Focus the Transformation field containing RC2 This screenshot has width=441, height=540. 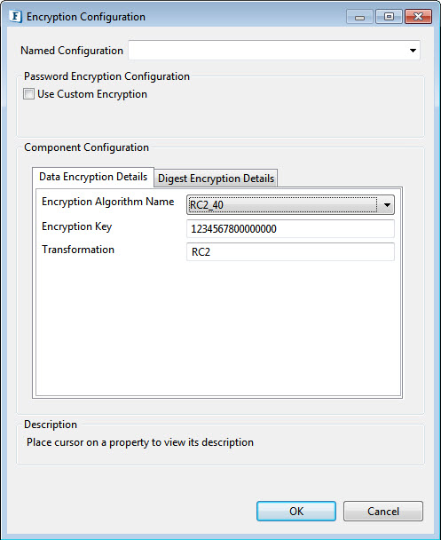[x=290, y=251]
